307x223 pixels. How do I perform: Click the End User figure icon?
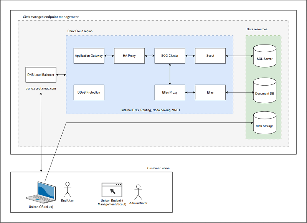tap(68, 190)
